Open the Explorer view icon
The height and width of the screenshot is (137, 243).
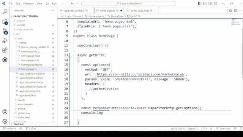(5, 21)
